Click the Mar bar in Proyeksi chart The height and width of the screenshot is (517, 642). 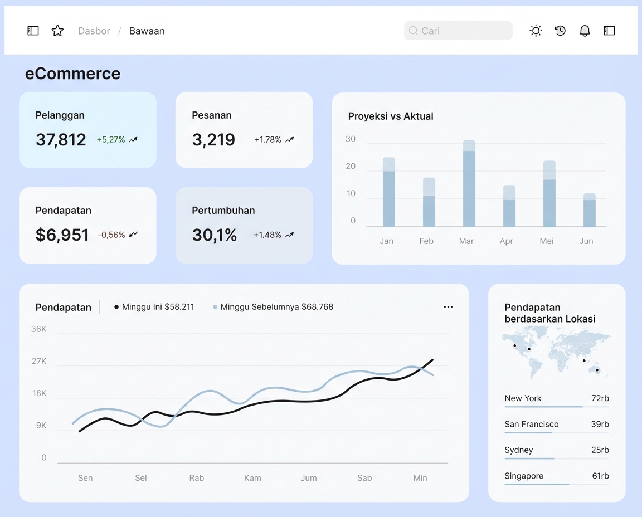pos(469,183)
